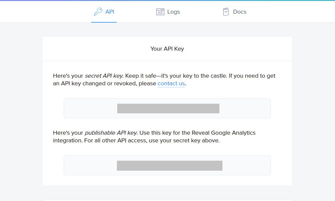Click the italic "publishable API key" text
This screenshot has height=201, width=335.
tap(111, 133)
